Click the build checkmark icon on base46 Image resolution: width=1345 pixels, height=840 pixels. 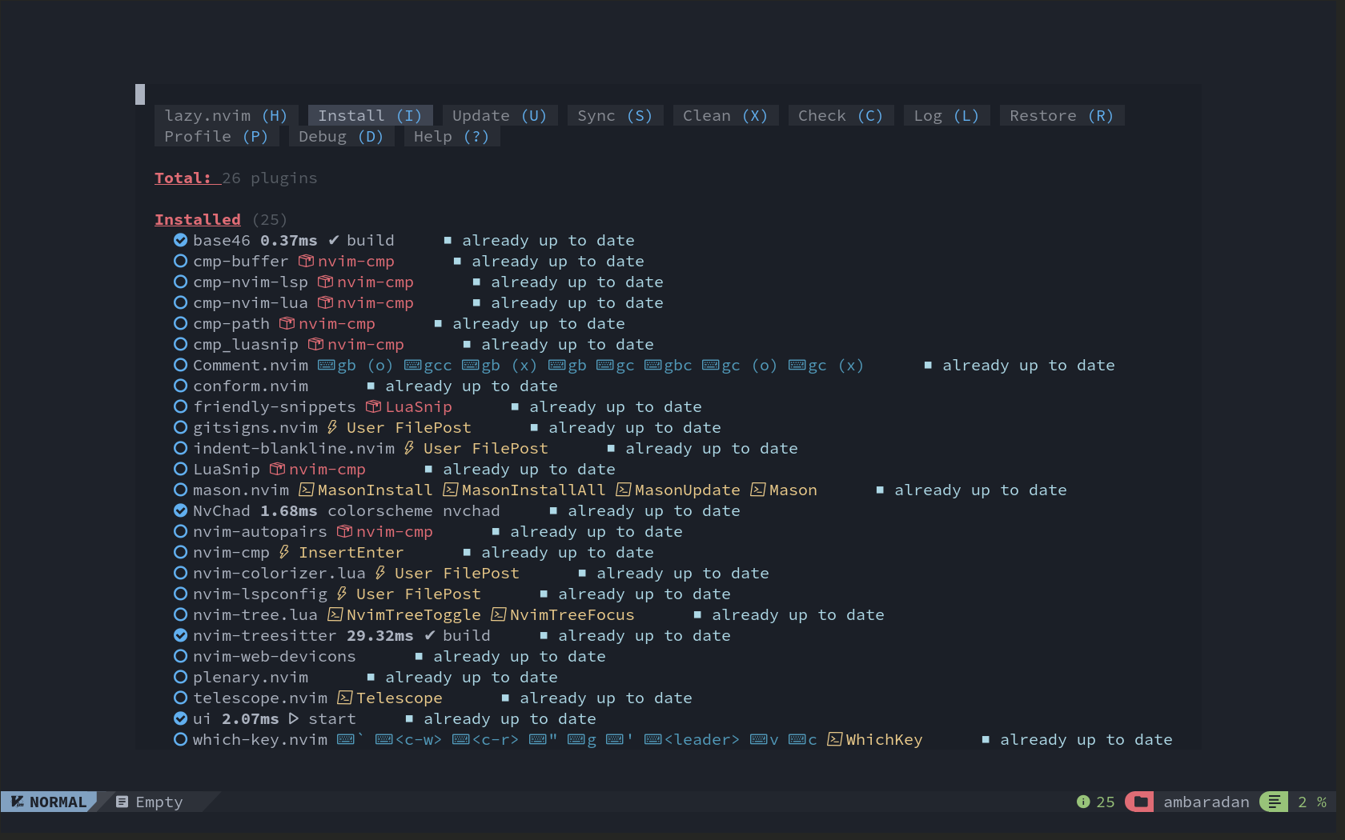[x=333, y=240]
